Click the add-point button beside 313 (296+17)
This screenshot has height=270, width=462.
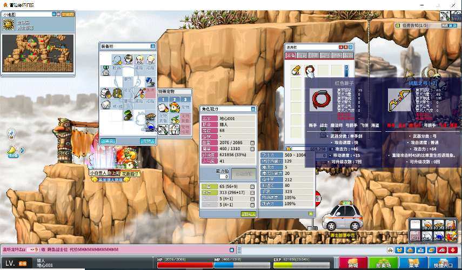pos(252,193)
